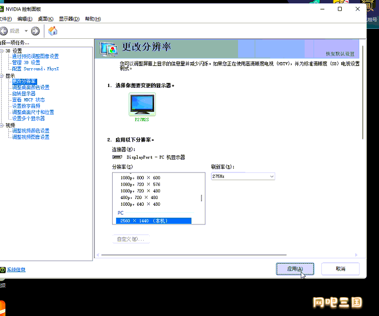The image size is (379, 316).
Task: Open the 文件(F) menu
Action: tap(6, 19)
